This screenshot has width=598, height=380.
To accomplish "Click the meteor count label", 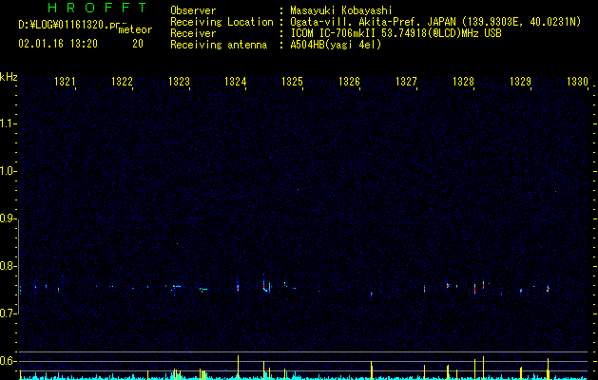I will (135, 29).
